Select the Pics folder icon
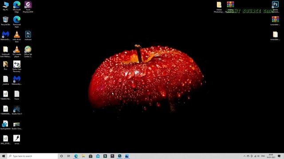 tap(5, 65)
